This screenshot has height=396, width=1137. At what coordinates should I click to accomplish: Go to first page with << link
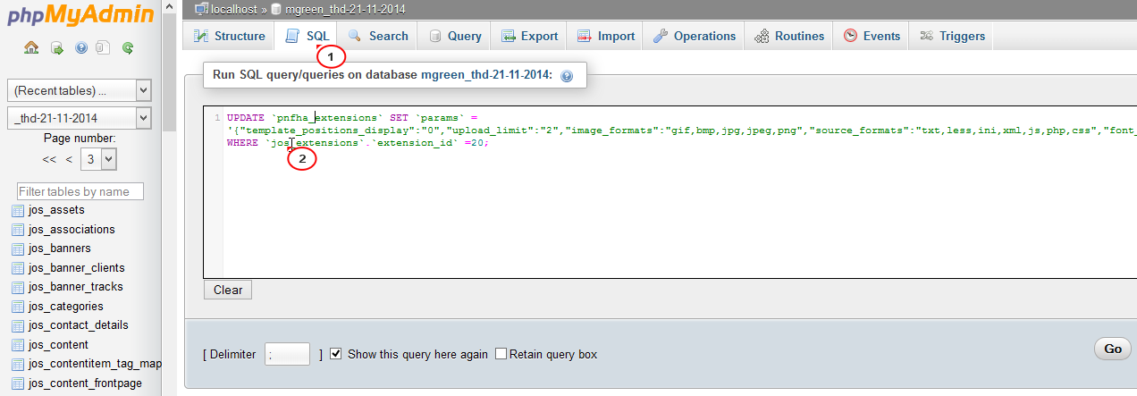50,159
